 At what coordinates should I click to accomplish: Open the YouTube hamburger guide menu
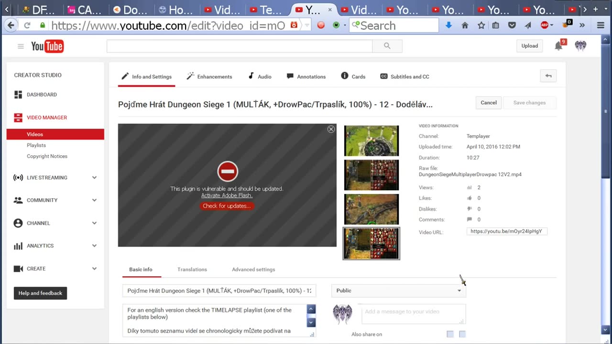21,46
